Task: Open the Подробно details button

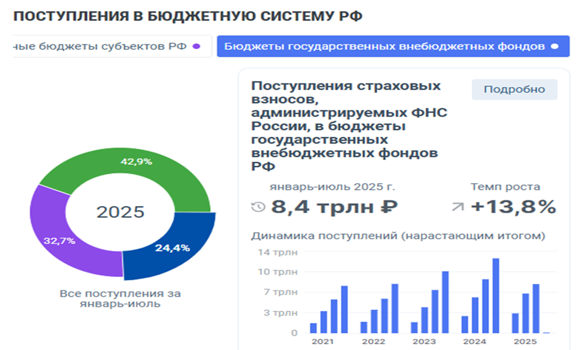Action: pos(514,89)
